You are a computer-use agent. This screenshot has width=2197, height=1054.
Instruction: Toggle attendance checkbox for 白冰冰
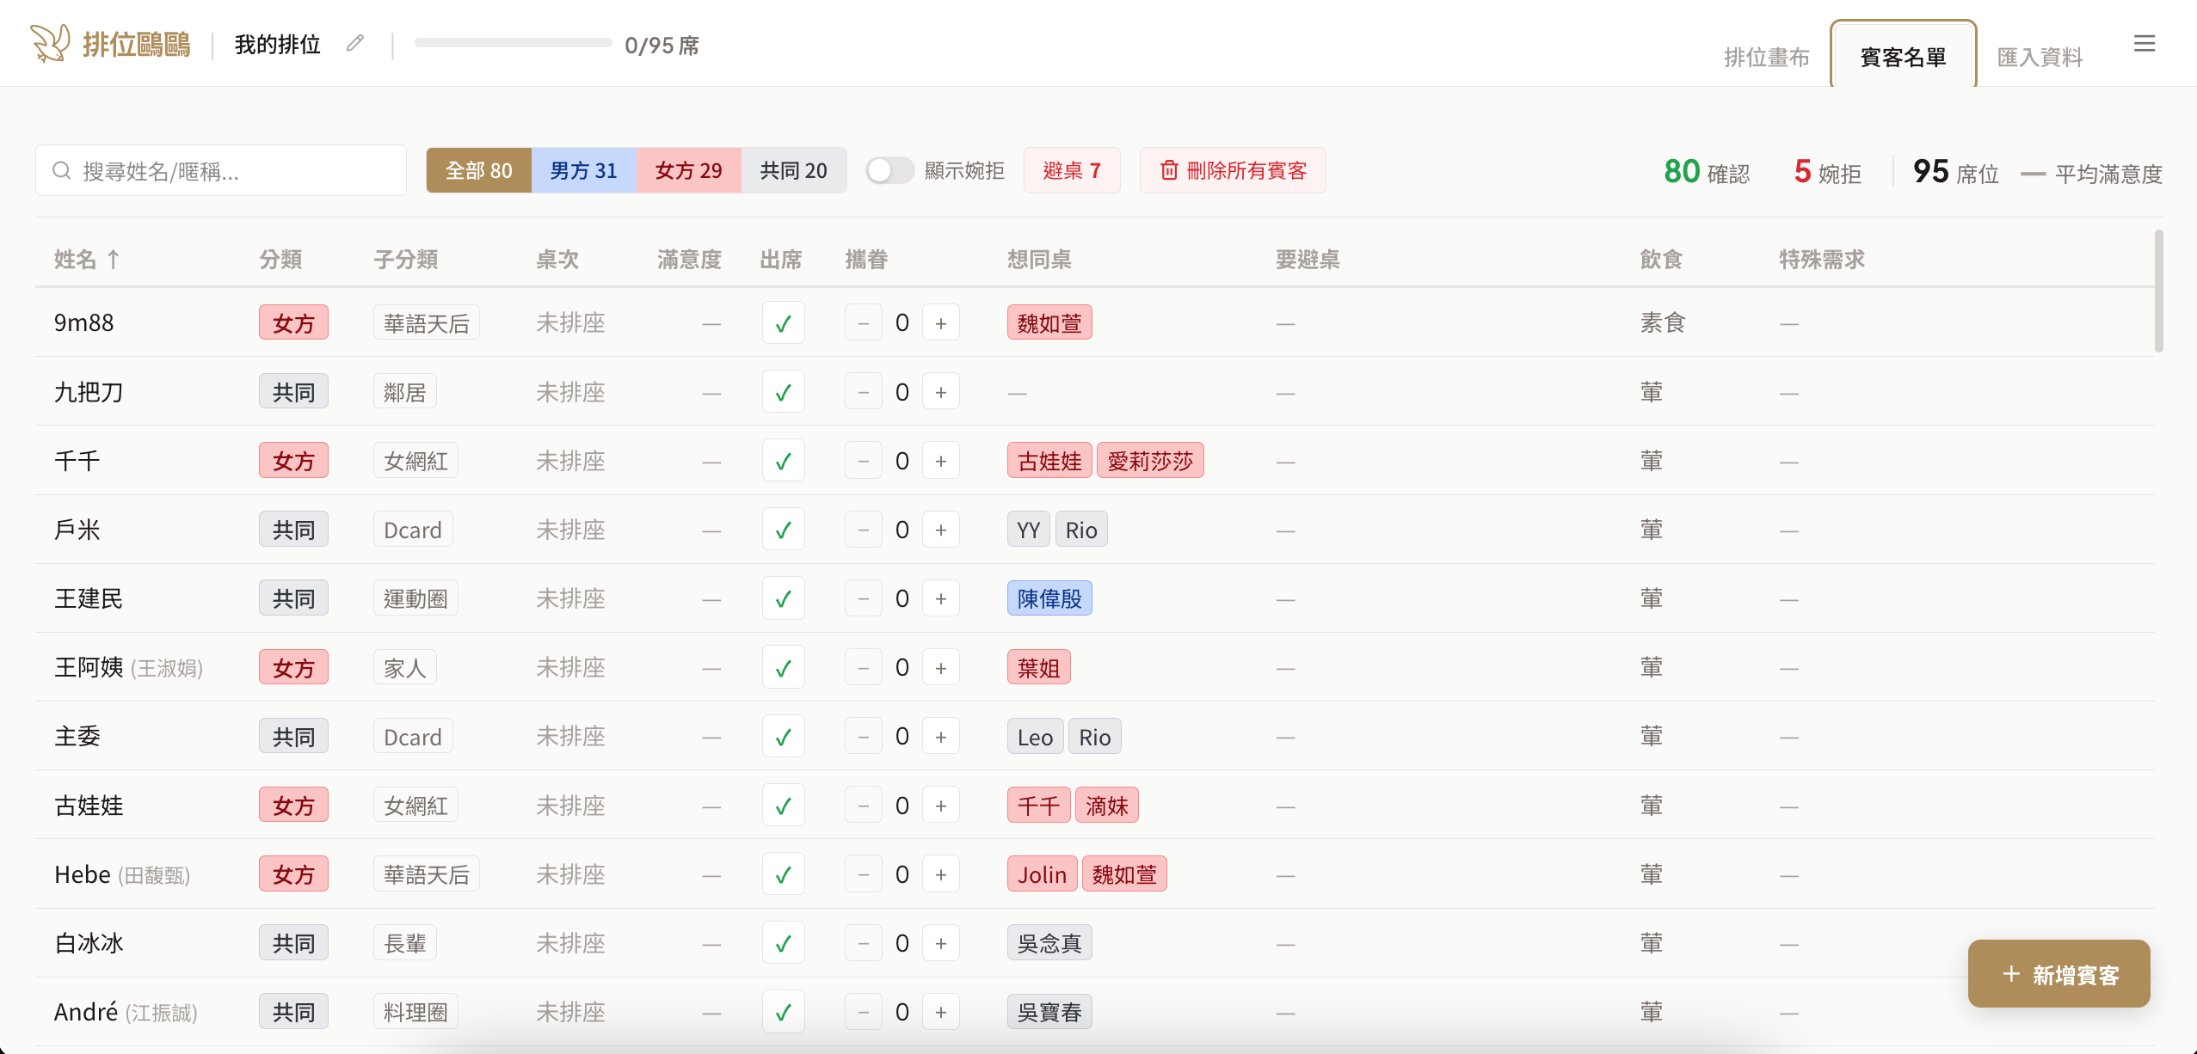point(783,943)
